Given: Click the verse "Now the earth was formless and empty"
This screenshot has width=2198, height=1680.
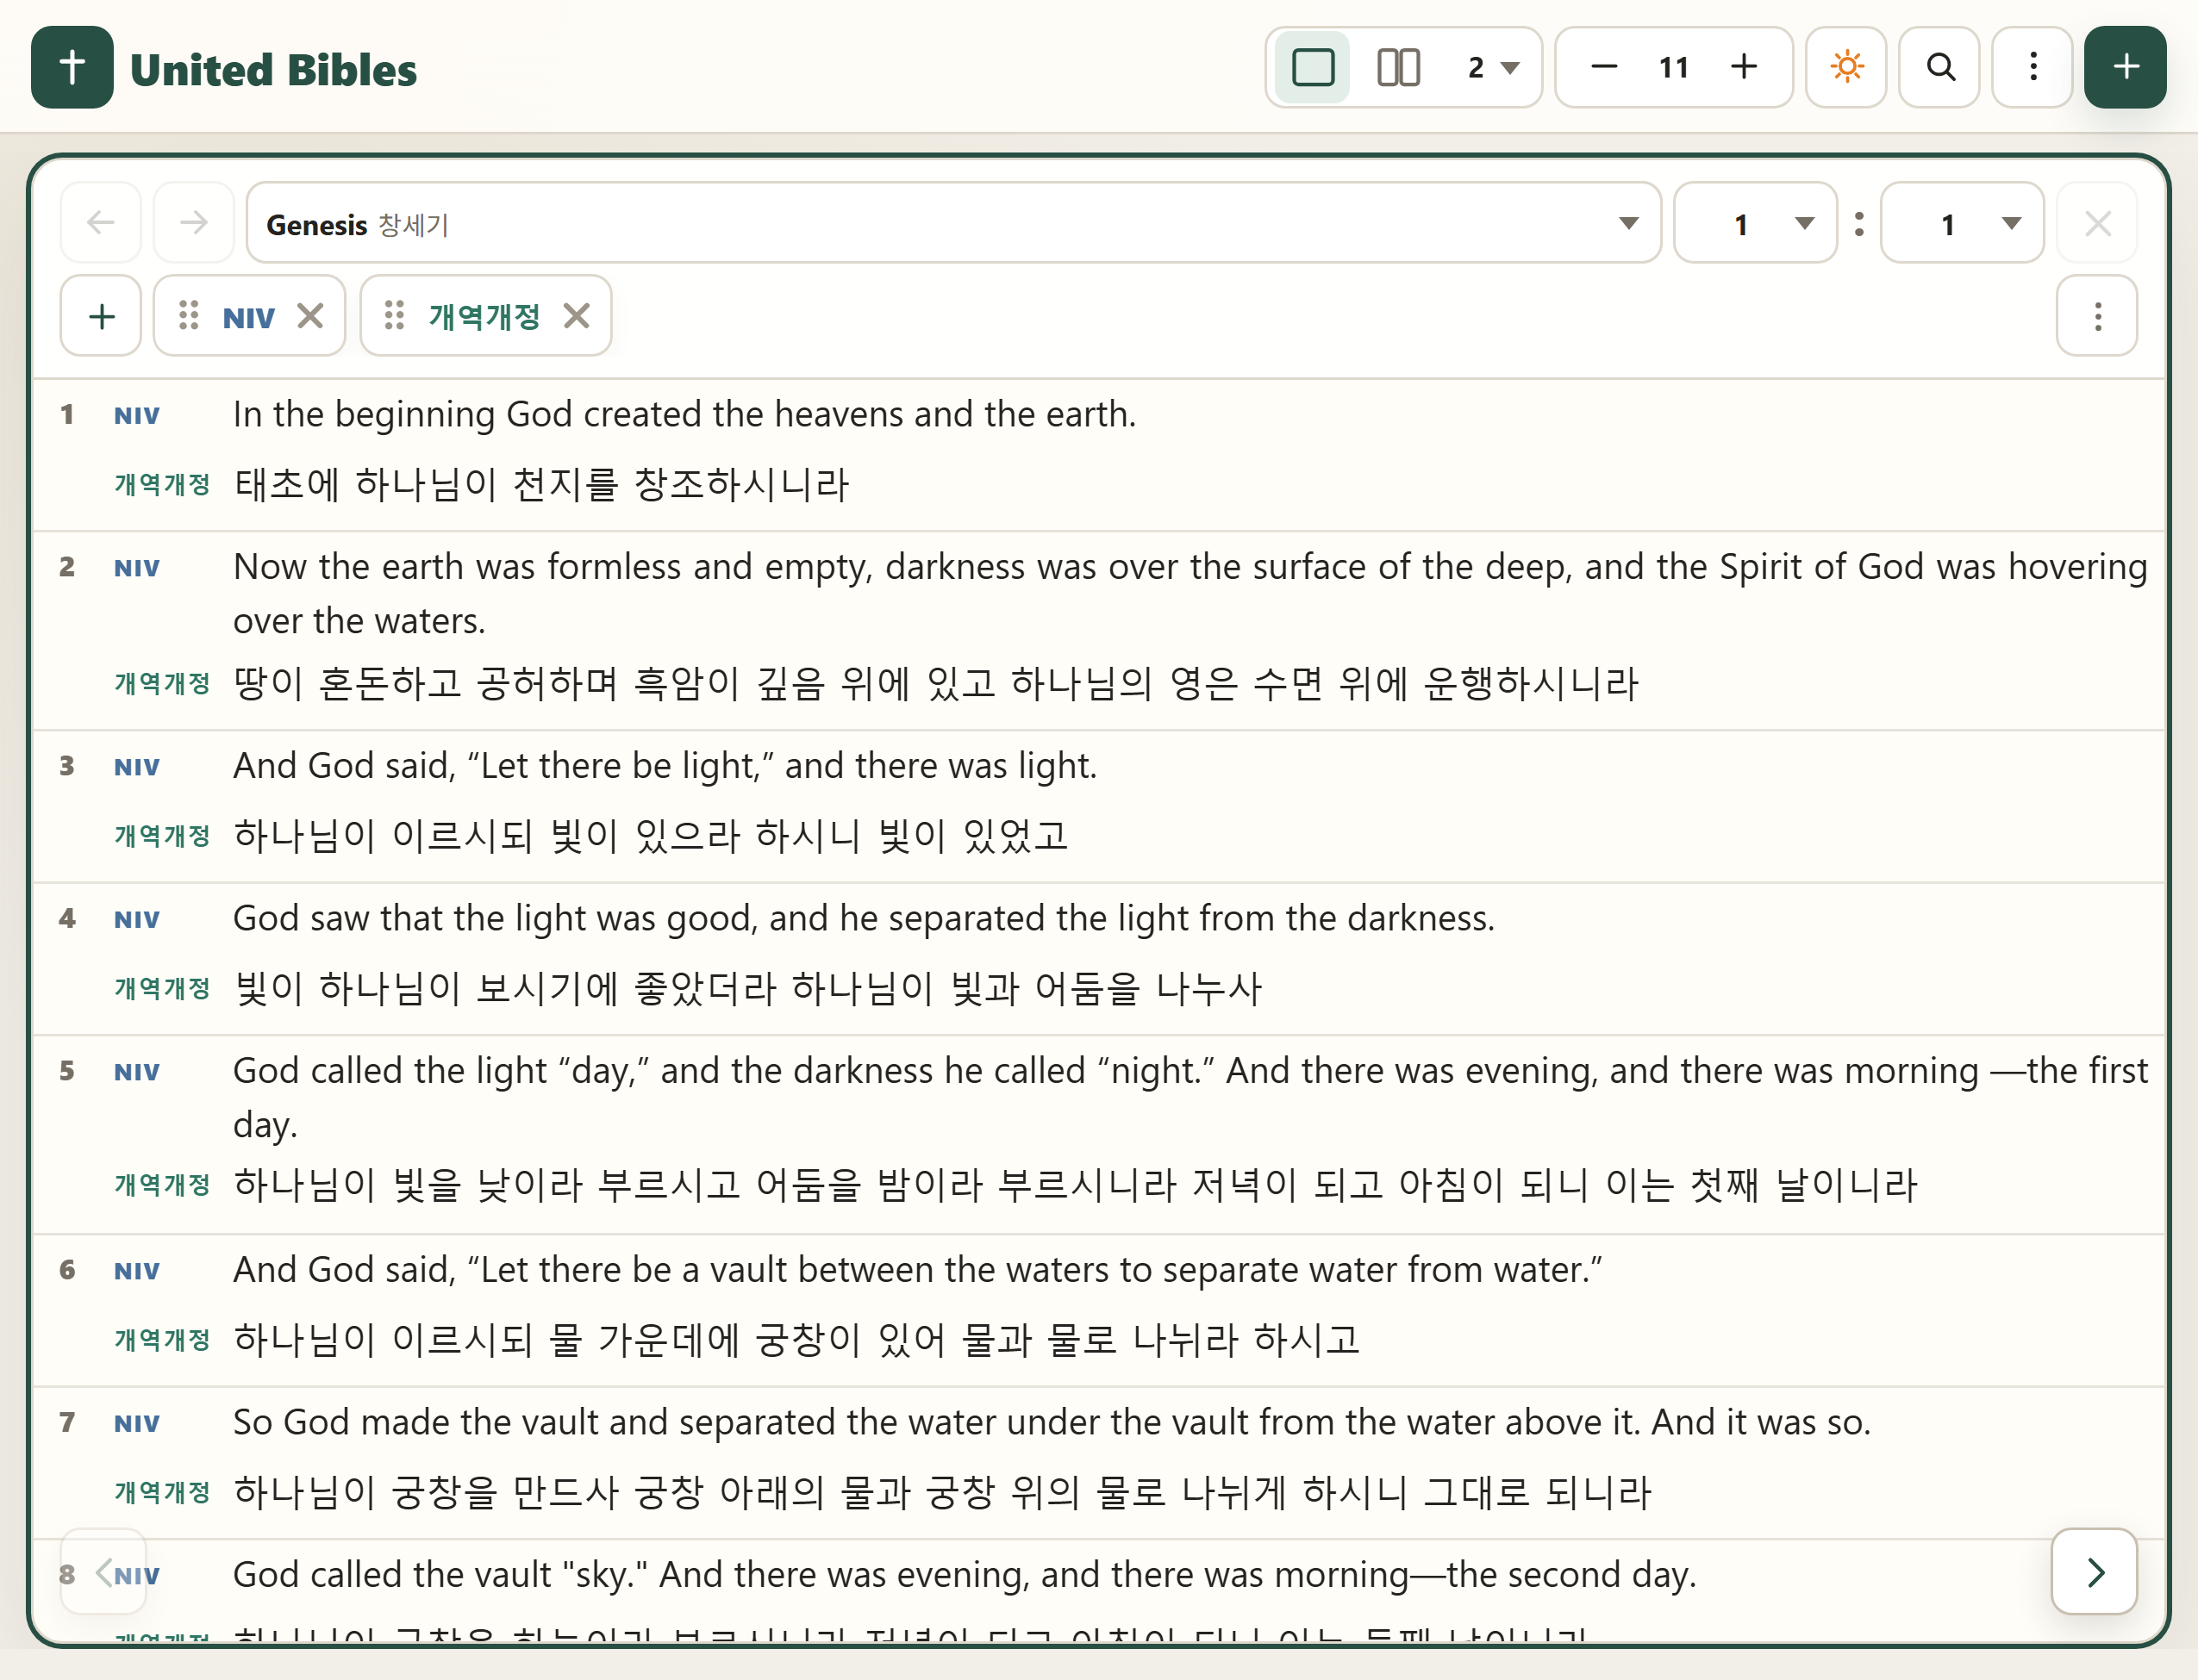Looking at the screenshot, I should pyautogui.click(x=1190, y=594).
